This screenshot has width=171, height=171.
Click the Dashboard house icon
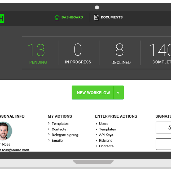pyautogui.click(x=57, y=18)
